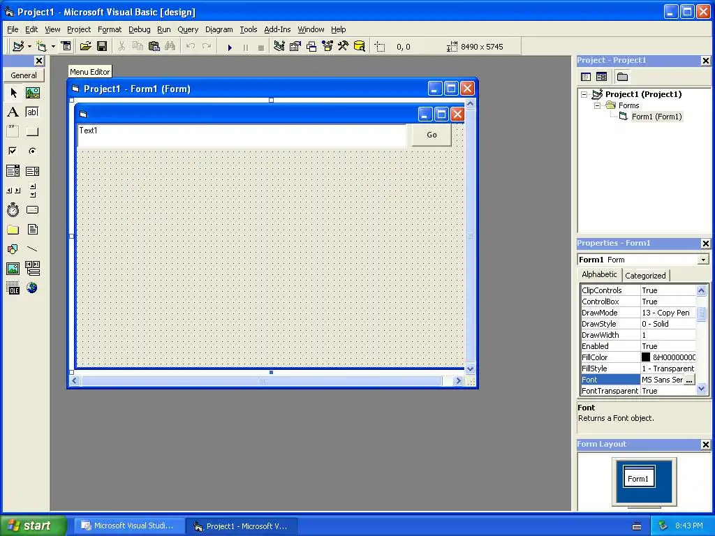
Task: Select the VScrollBar control tool
Action: pyautogui.click(x=32, y=191)
